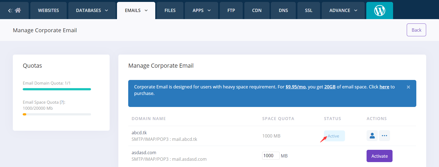Open the SSL tab

coord(308,11)
